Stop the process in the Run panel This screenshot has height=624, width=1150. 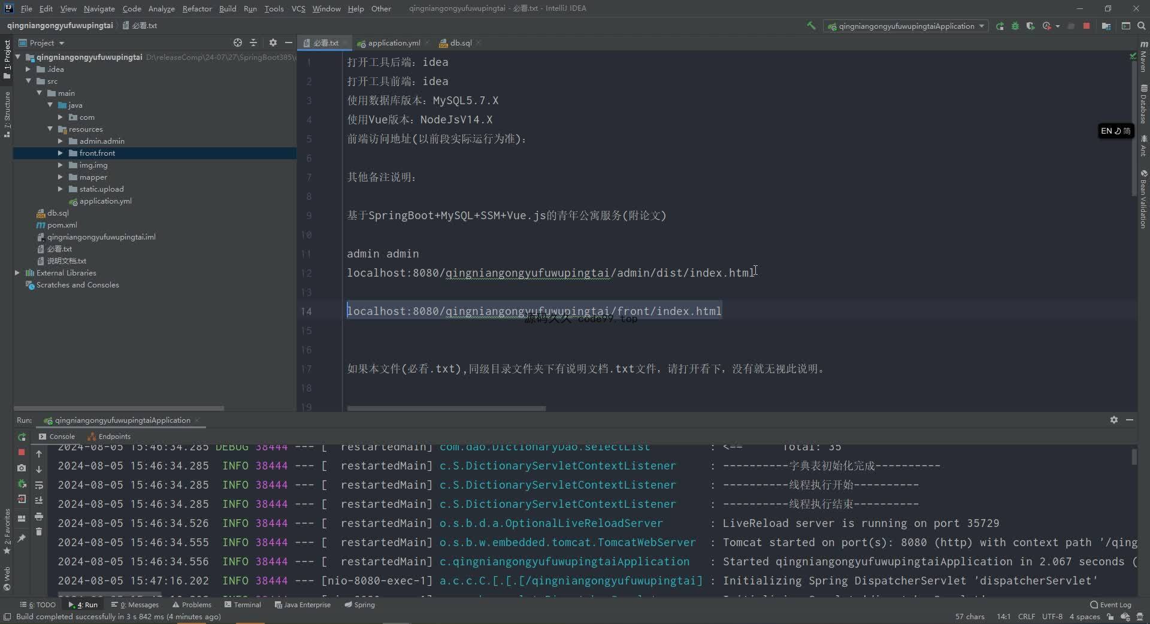pos(22,453)
